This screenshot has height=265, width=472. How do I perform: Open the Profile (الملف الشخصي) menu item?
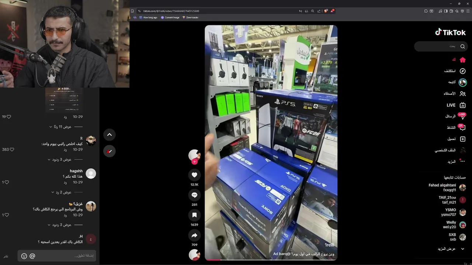(450, 150)
